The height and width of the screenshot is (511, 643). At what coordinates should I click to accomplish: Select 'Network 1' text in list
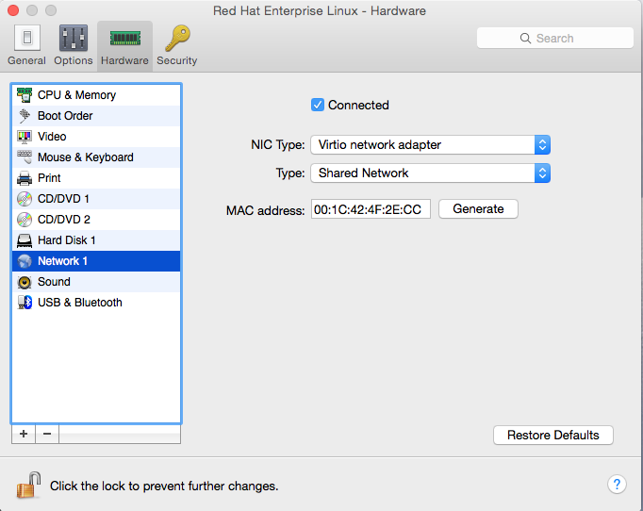(x=63, y=261)
